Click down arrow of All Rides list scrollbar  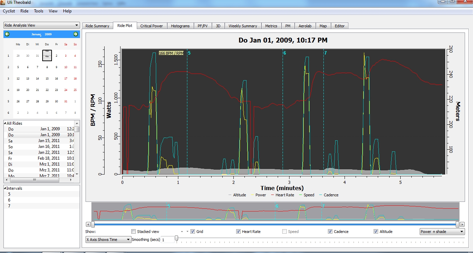(78, 174)
